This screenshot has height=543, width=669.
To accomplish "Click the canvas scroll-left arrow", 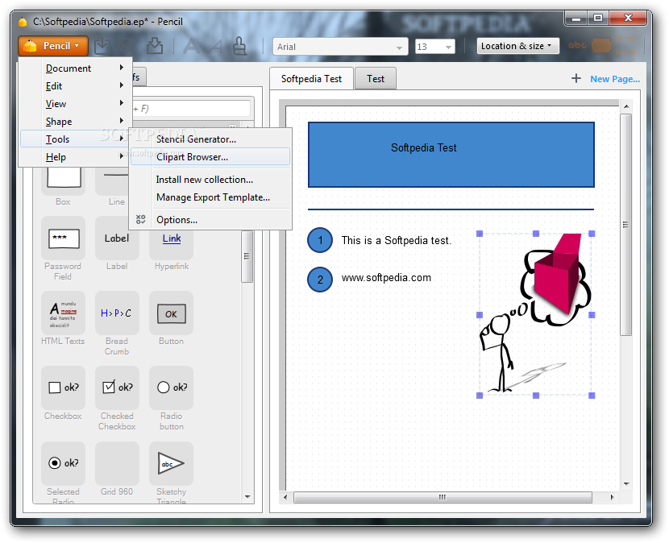I will coord(285,497).
